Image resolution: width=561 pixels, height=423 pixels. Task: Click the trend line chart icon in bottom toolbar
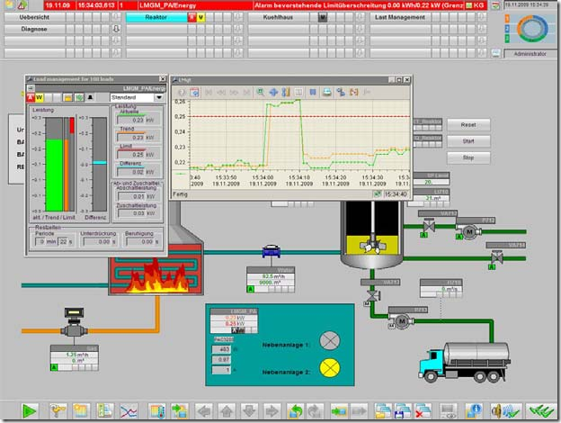(x=129, y=410)
